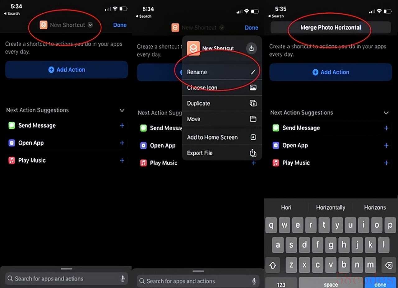Tap Done in the screen with the open menu
This screenshot has width=398, height=288.
point(251,28)
